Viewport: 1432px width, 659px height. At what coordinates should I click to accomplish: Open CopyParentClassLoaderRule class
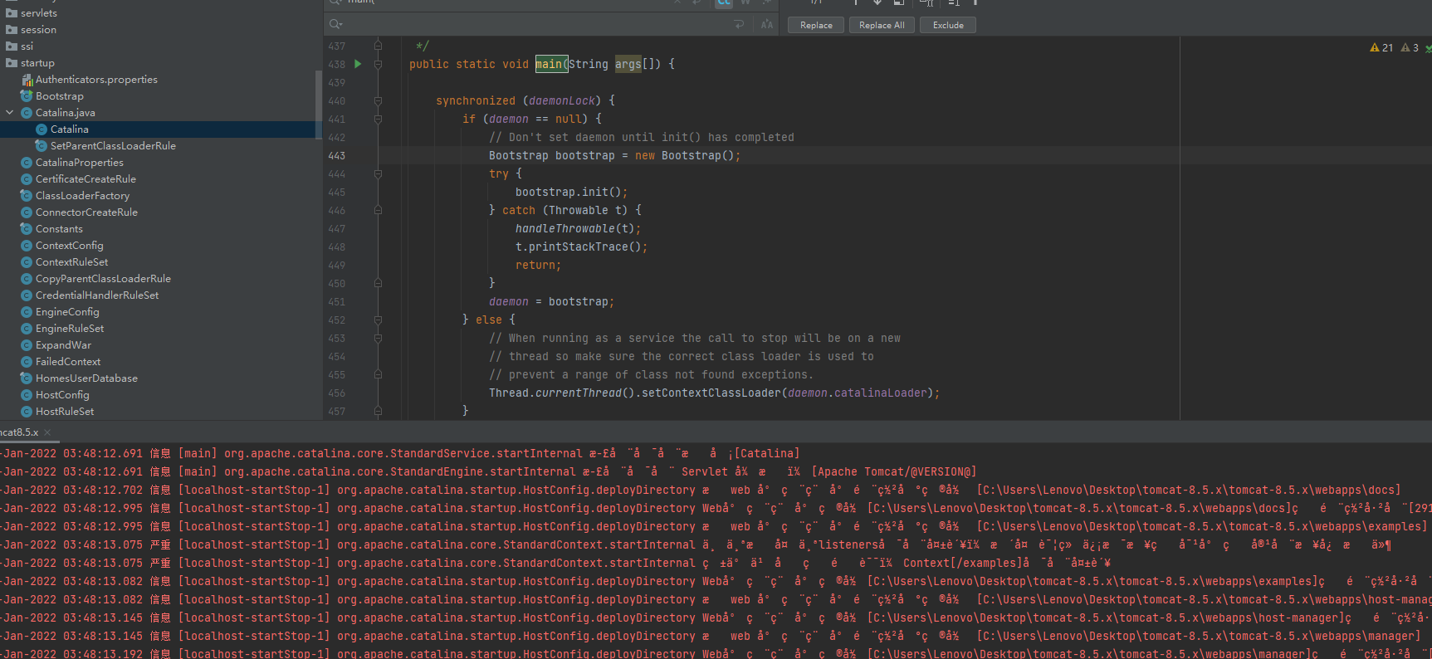[103, 279]
